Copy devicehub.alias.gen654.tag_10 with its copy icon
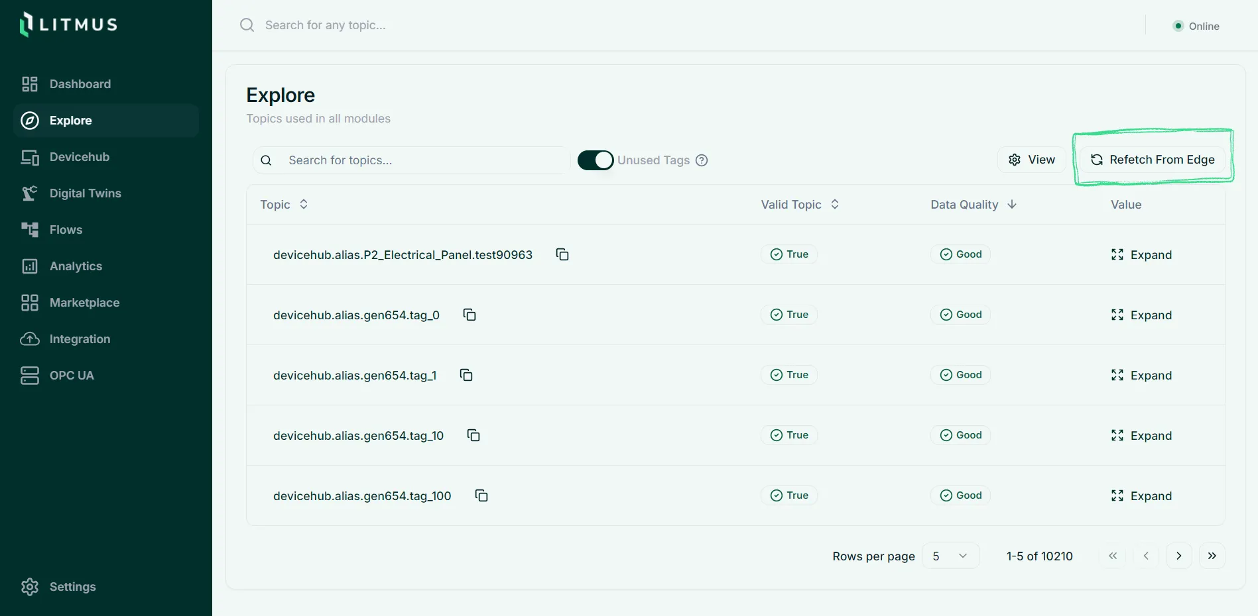Image resolution: width=1258 pixels, height=616 pixels. [473, 435]
